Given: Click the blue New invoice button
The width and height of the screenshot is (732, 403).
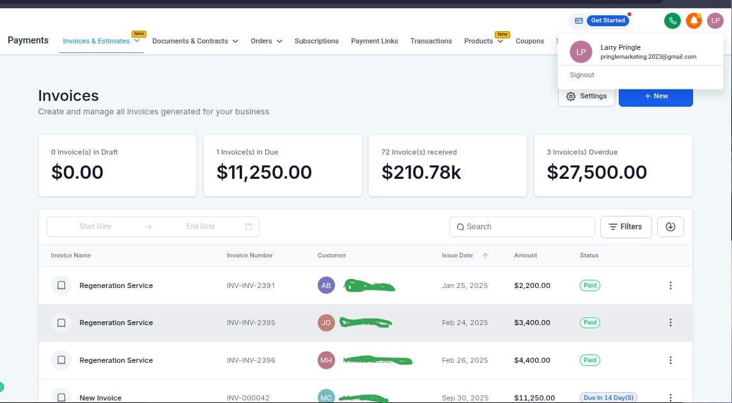Looking at the screenshot, I should point(655,96).
